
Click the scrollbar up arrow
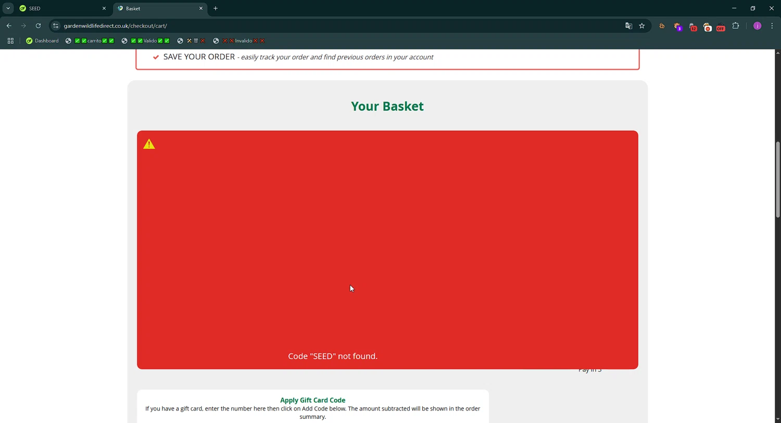pos(777,53)
